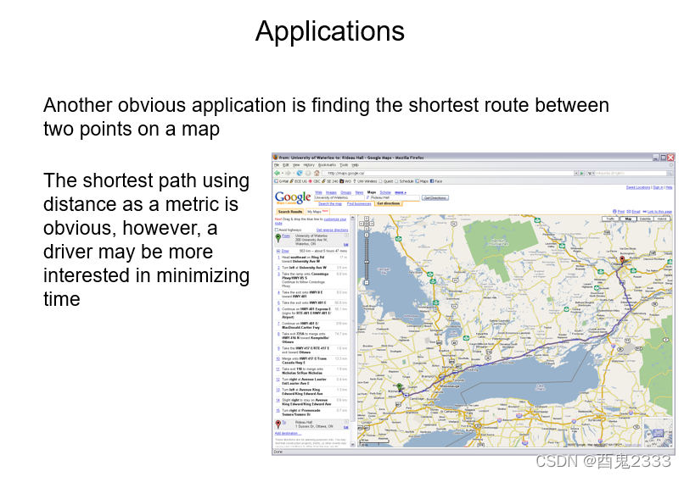The width and height of the screenshot is (684, 477).
Task: Click the start address field with University of Waterloo
Action: point(339,197)
